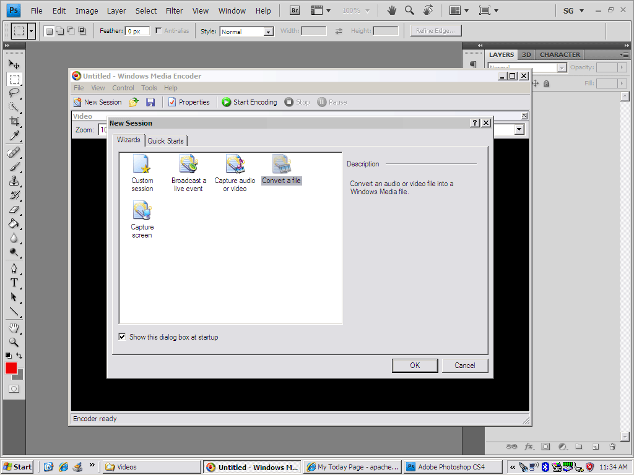Select the Quick Selection tool
634x475 pixels.
[x=14, y=107]
